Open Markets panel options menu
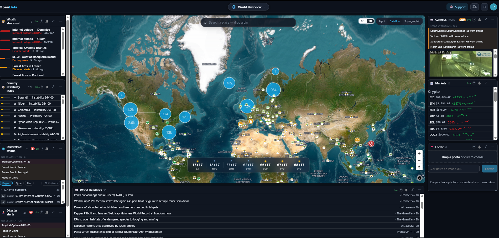 click(x=493, y=83)
